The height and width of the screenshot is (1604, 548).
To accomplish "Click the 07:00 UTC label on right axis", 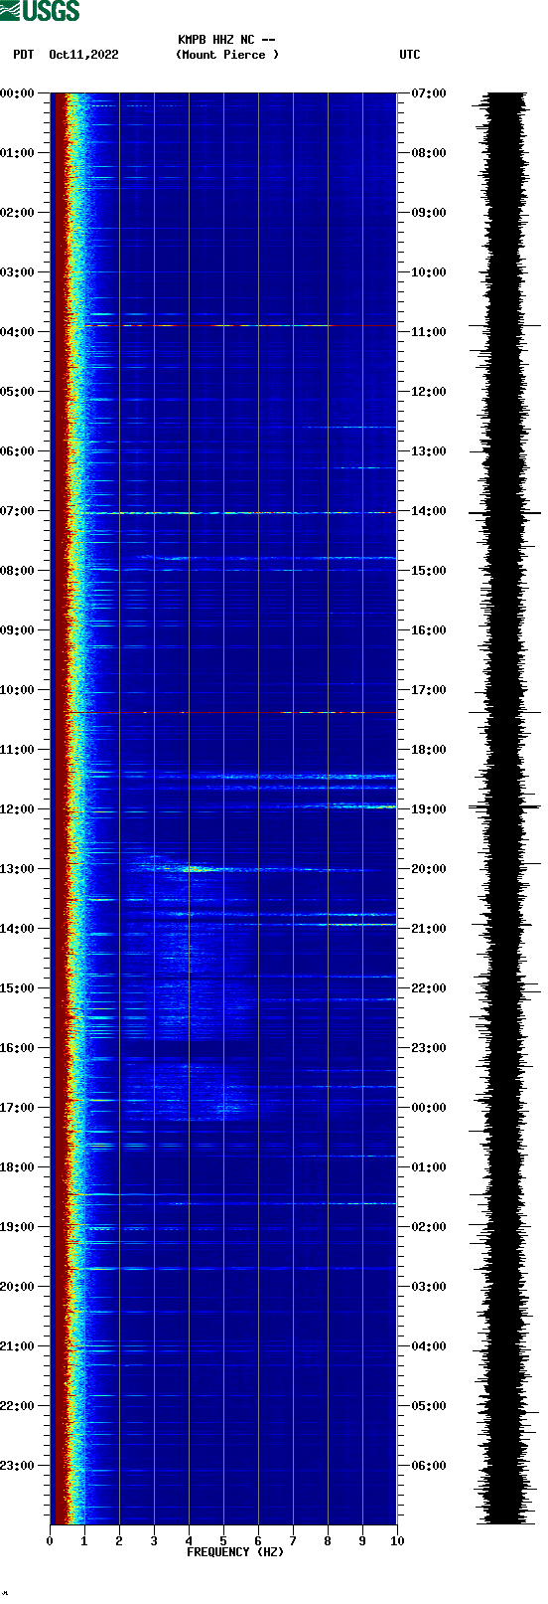I will click(429, 93).
